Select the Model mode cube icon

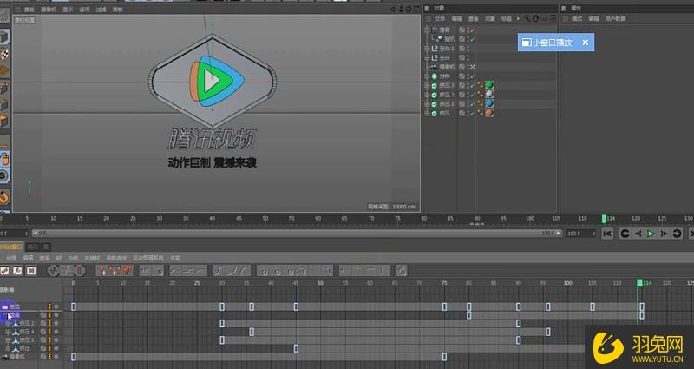click(4, 37)
